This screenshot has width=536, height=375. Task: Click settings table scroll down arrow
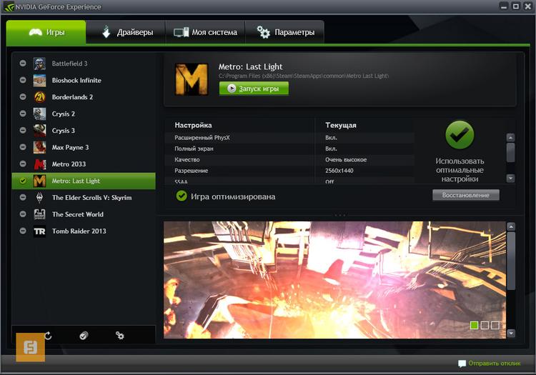pos(510,178)
